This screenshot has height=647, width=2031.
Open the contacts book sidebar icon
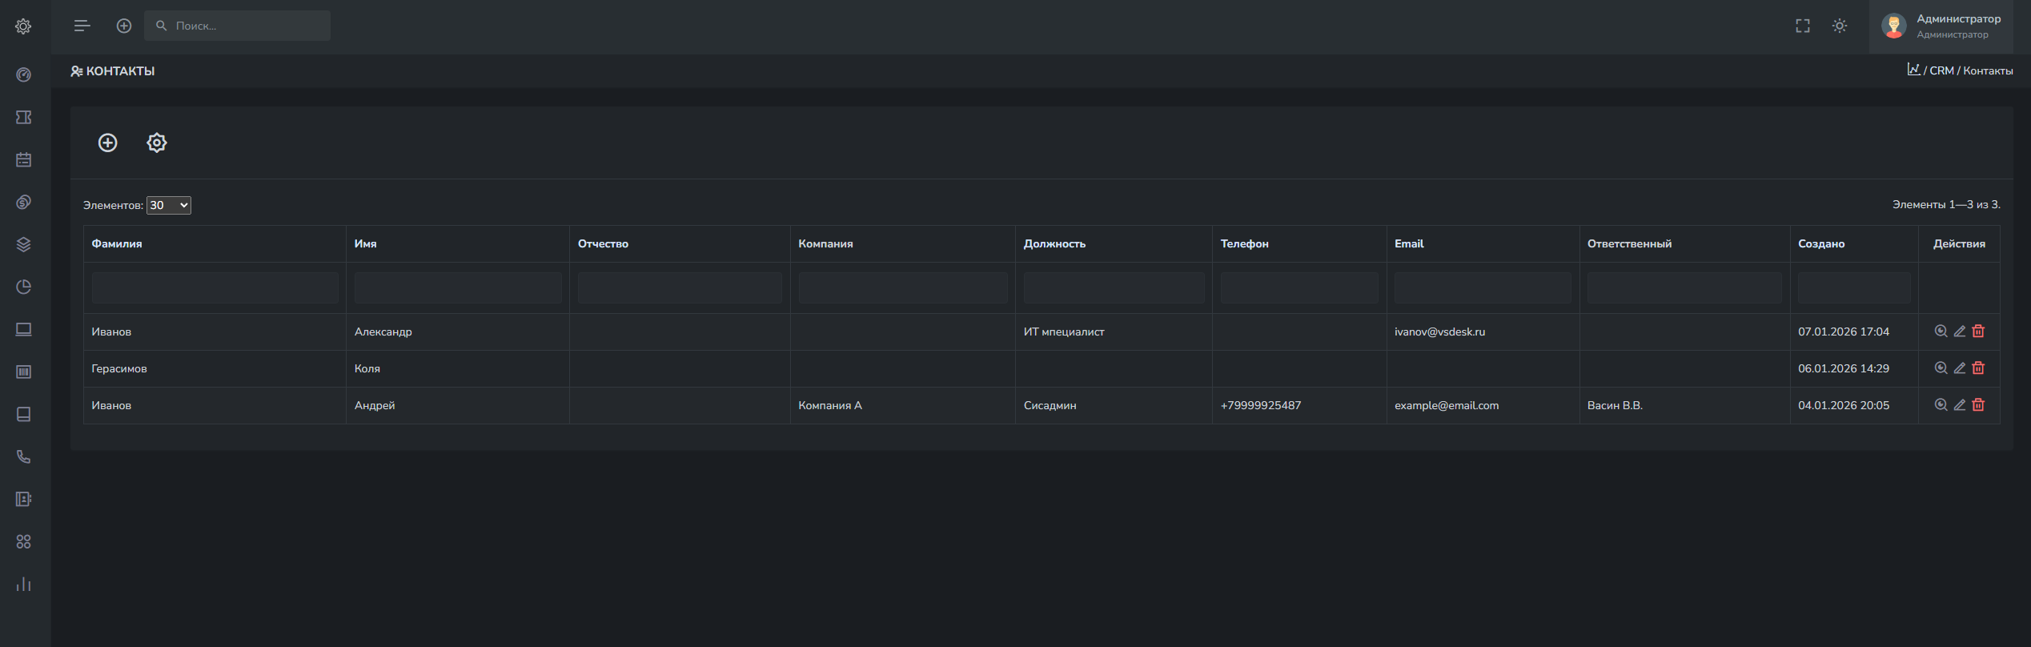(x=23, y=500)
